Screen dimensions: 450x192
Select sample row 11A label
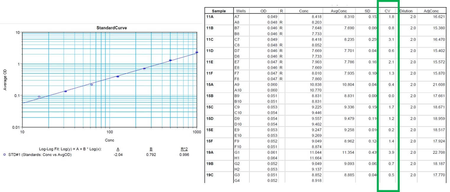210,17
